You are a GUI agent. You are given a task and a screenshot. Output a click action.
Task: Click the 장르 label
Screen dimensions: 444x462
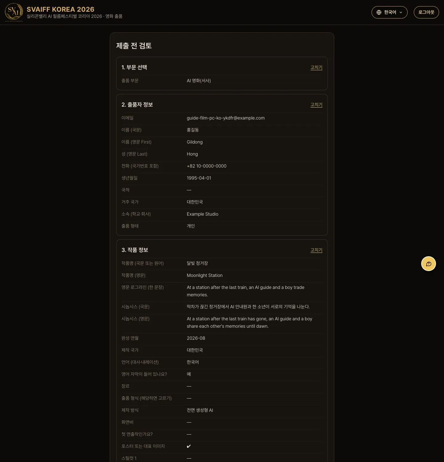click(x=125, y=386)
